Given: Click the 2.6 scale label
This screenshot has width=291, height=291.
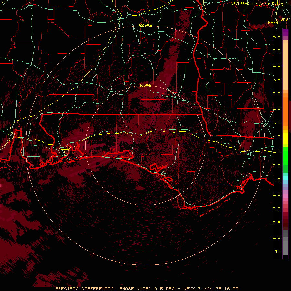Looking at the screenshot, I should (x=276, y=166).
